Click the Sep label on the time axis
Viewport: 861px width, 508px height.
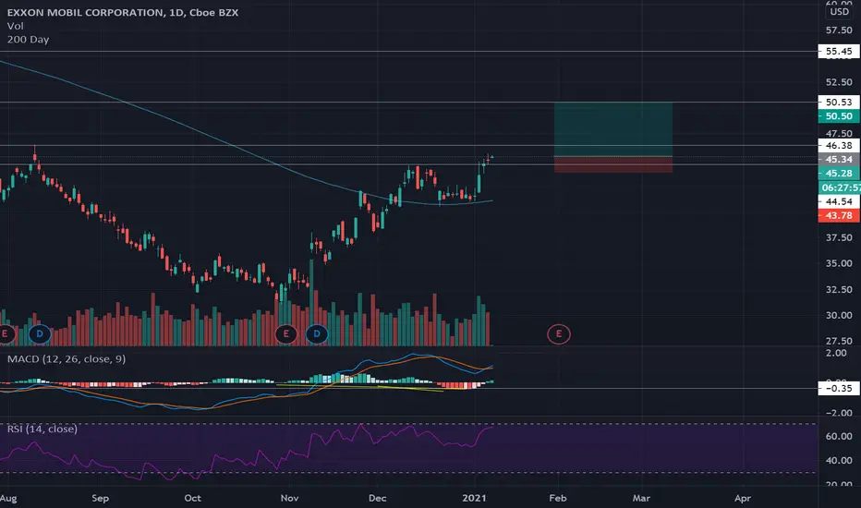click(x=100, y=498)
